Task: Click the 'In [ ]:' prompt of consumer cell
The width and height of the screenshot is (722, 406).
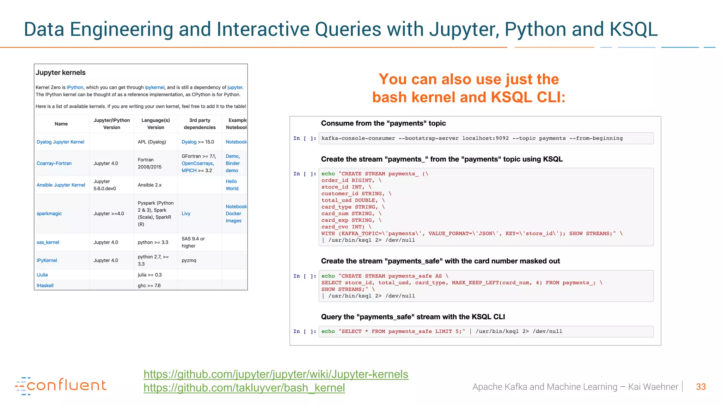Action: (305, 139)
